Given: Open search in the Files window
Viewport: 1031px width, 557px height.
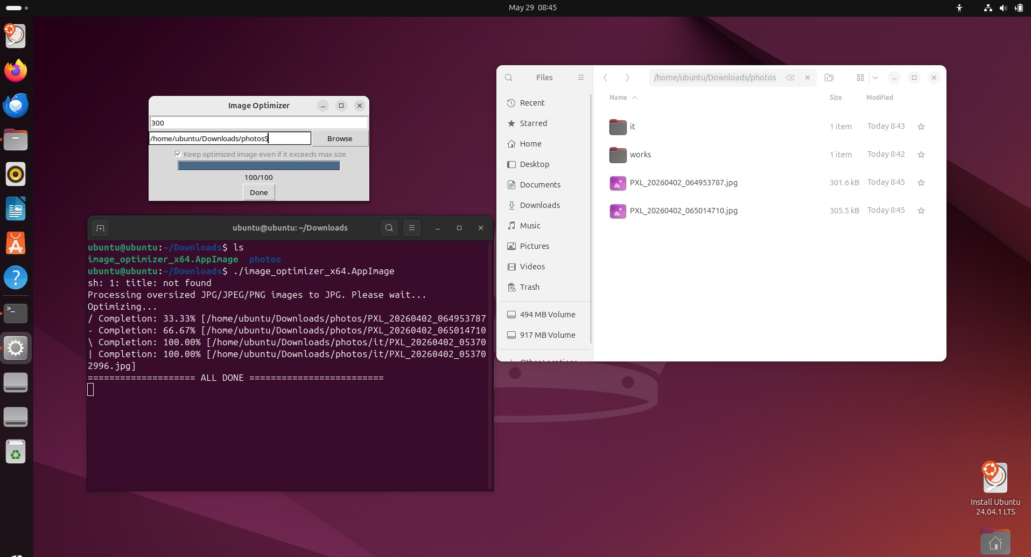Looking at the screenshot, I should 509,78.
